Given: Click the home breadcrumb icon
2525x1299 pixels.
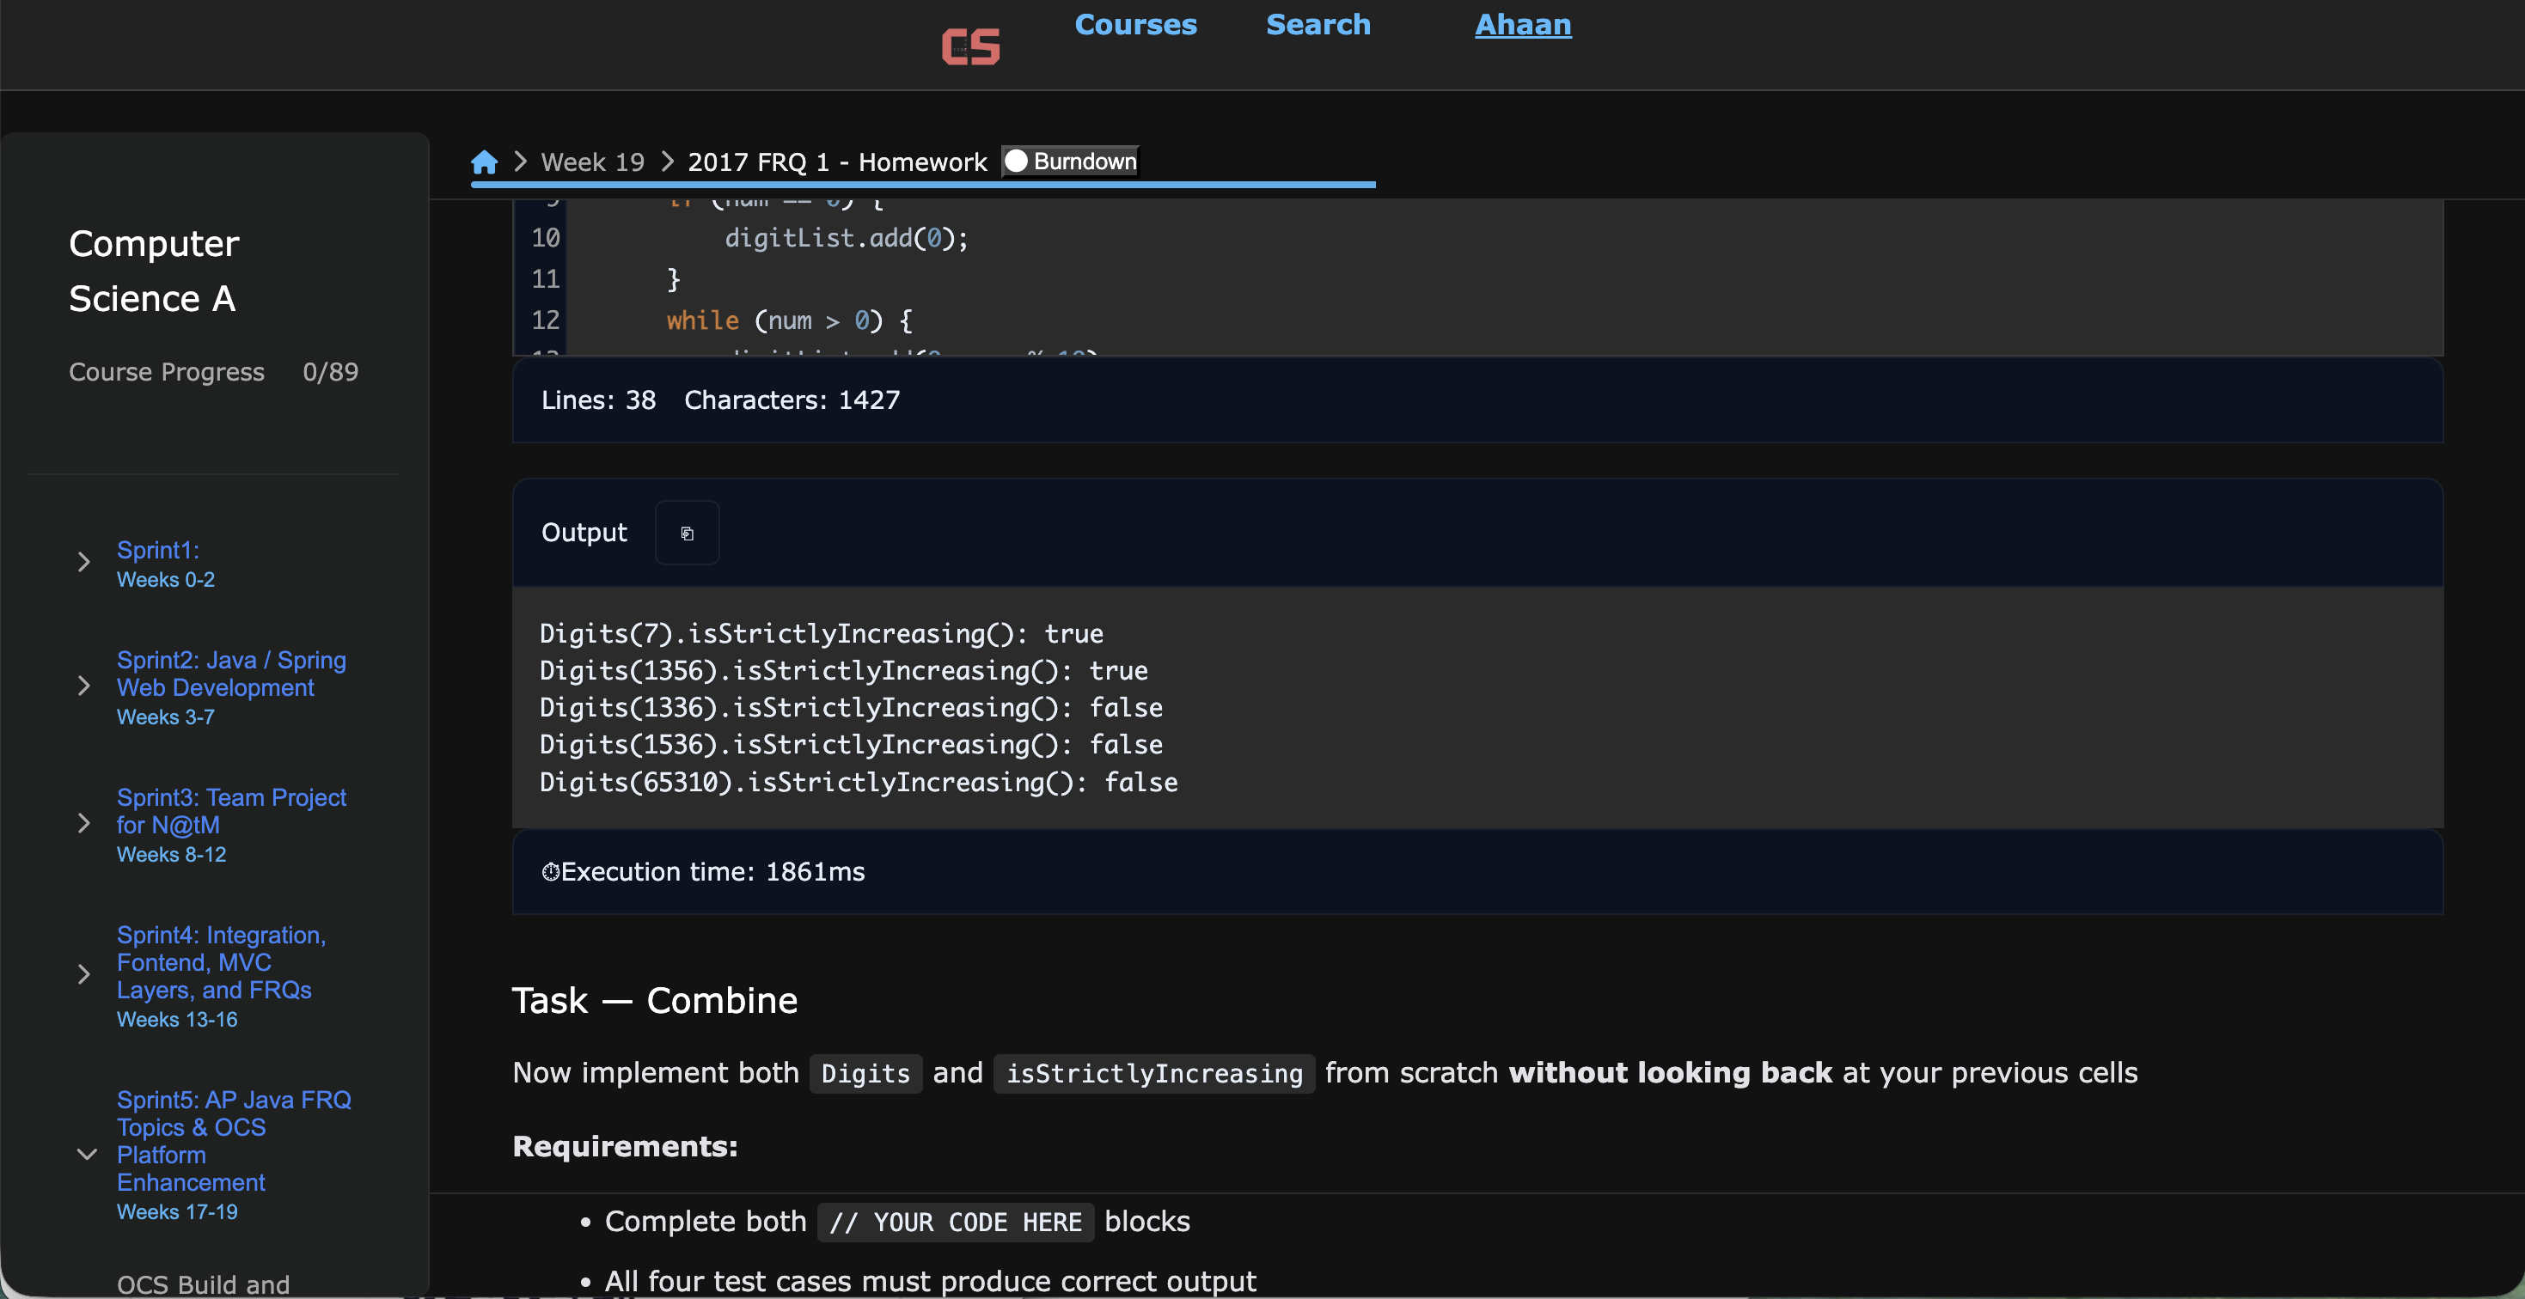Looking at the screenshot, I should point(484,162).
